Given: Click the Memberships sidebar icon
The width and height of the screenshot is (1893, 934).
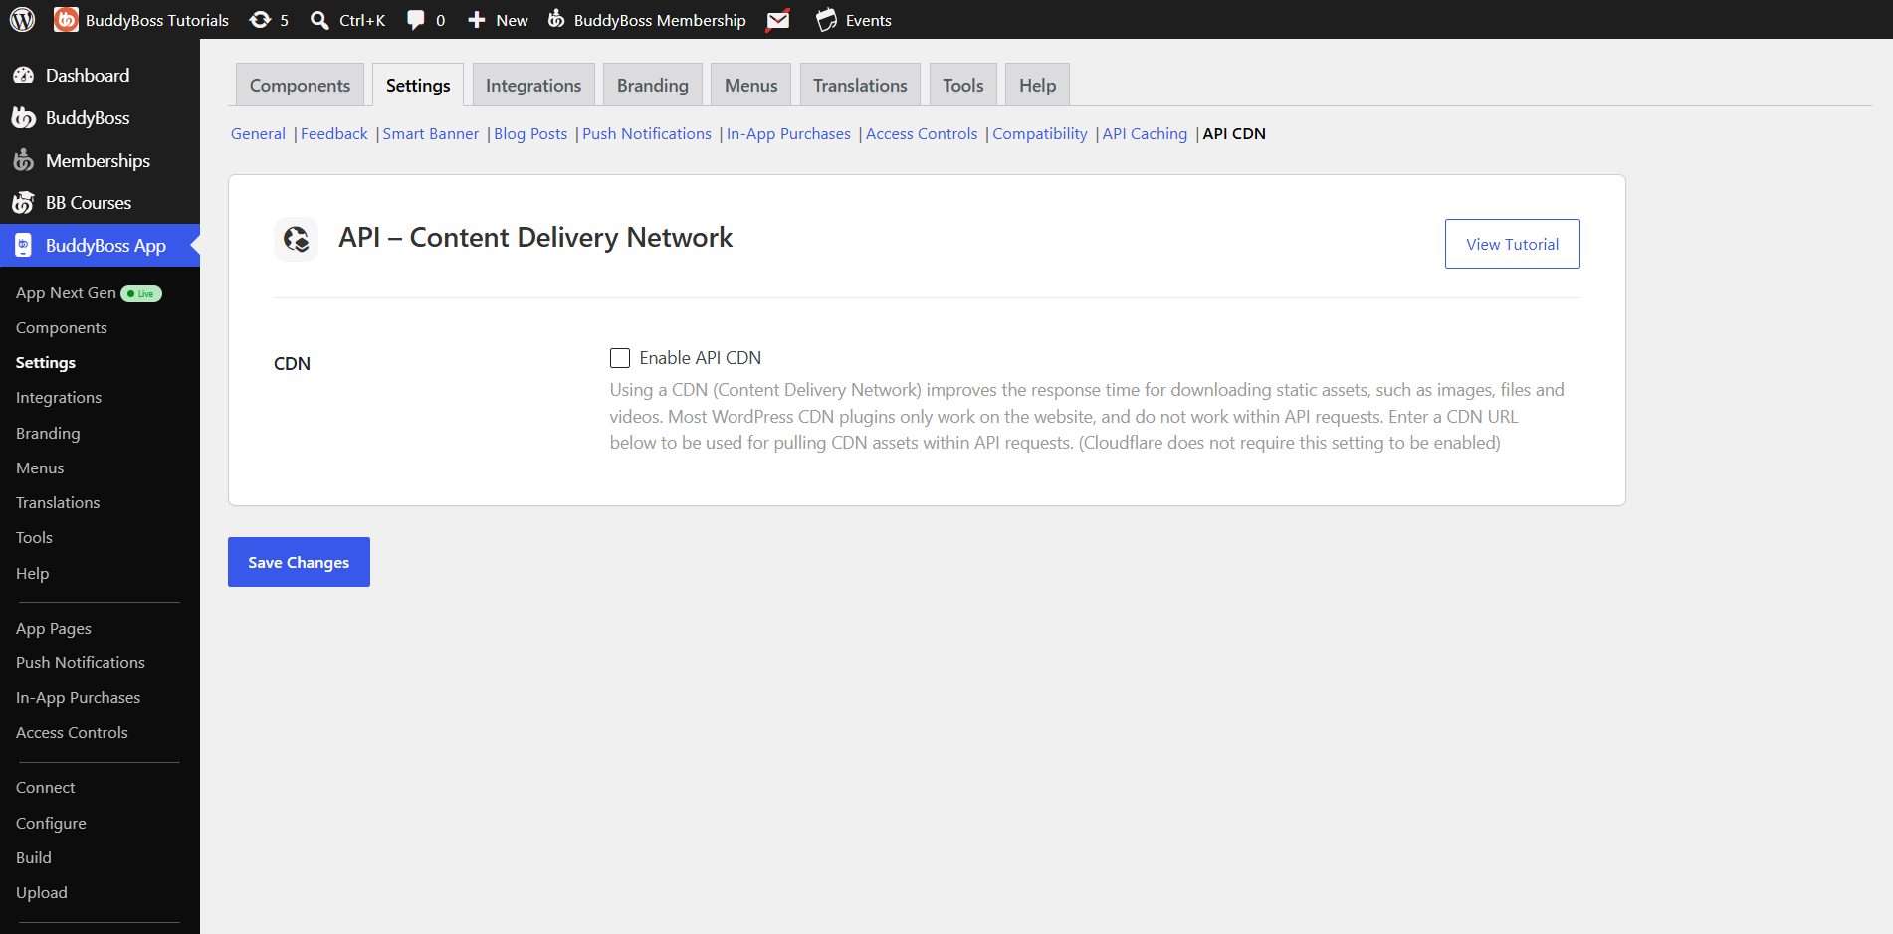Looking at the screenshot, I should coord(23,160).
